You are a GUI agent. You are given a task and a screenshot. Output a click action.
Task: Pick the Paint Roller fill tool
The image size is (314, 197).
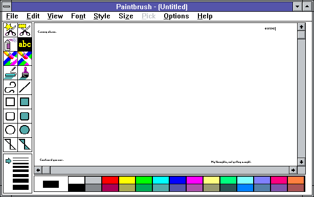pyautogui.click(x=10, y=73)
